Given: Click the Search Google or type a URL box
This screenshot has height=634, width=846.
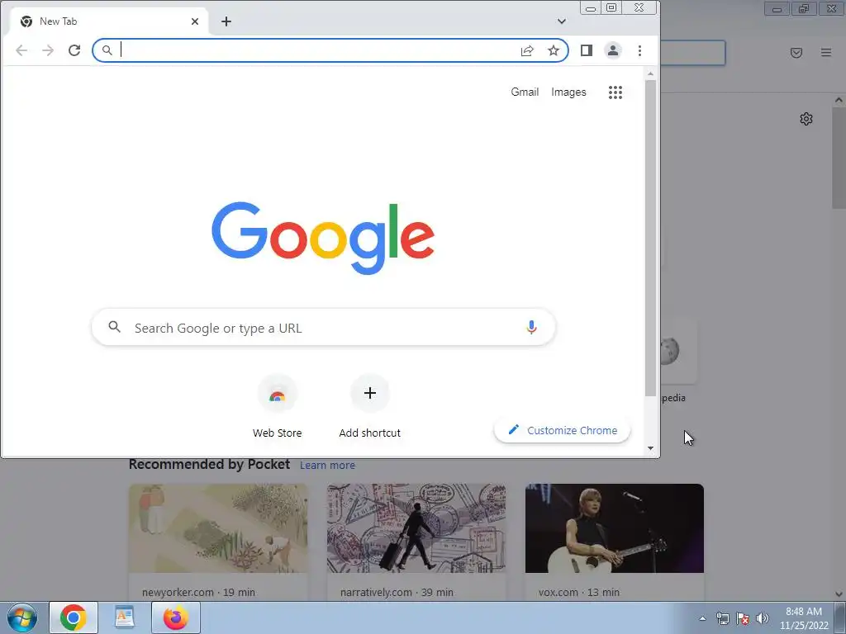Looking at the screenshot, I should (324, 327).
